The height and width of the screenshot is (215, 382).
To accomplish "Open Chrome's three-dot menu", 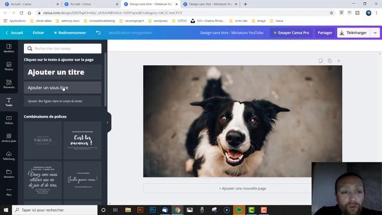I will point(377,13).
